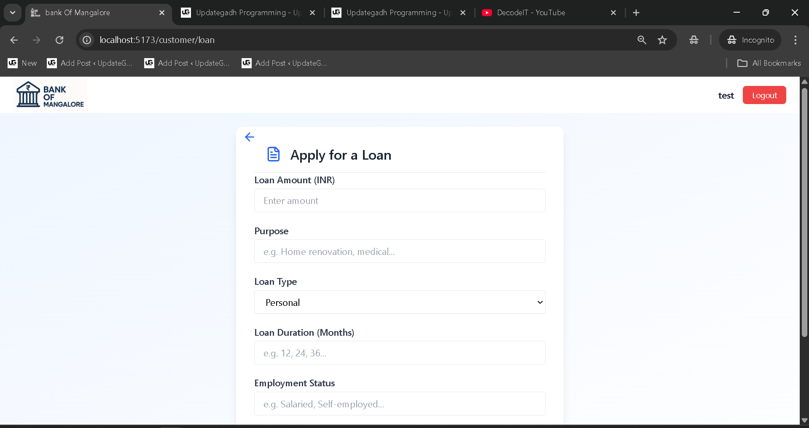Click the bookmark star in the address bar
Viewport: 809px width, 428px height.
pyautogui.click(x=662, y=40)
